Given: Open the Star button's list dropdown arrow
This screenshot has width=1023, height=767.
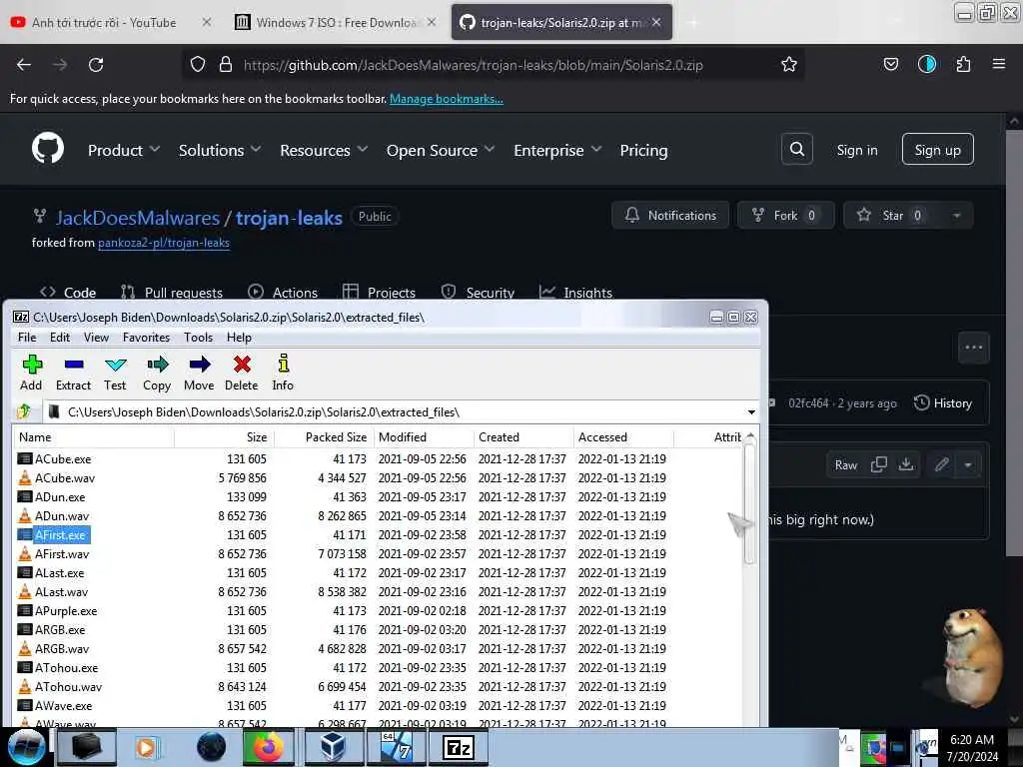Looking at the screenshot, I should click(956, 216).
